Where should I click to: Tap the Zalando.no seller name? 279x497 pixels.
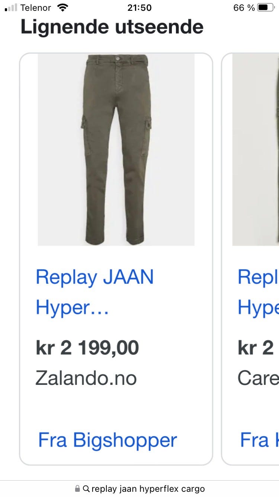click(x=86, y=378)
